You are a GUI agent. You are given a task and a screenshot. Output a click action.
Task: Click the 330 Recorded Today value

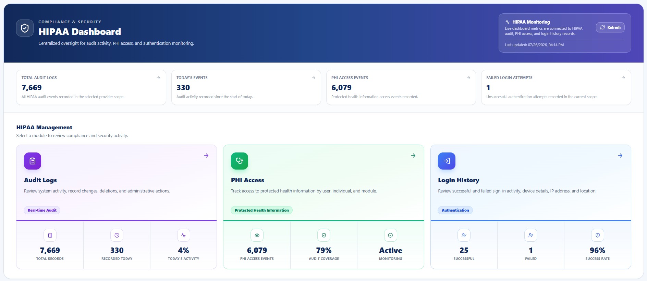[117, 250]
